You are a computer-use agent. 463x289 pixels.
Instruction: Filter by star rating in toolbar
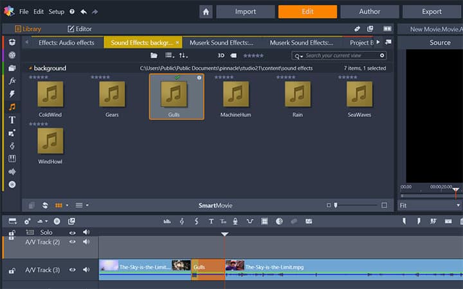[x=253, y=55]
